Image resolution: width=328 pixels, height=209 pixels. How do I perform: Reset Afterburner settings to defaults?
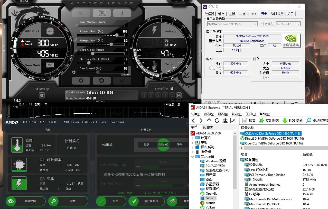(101, 81)
